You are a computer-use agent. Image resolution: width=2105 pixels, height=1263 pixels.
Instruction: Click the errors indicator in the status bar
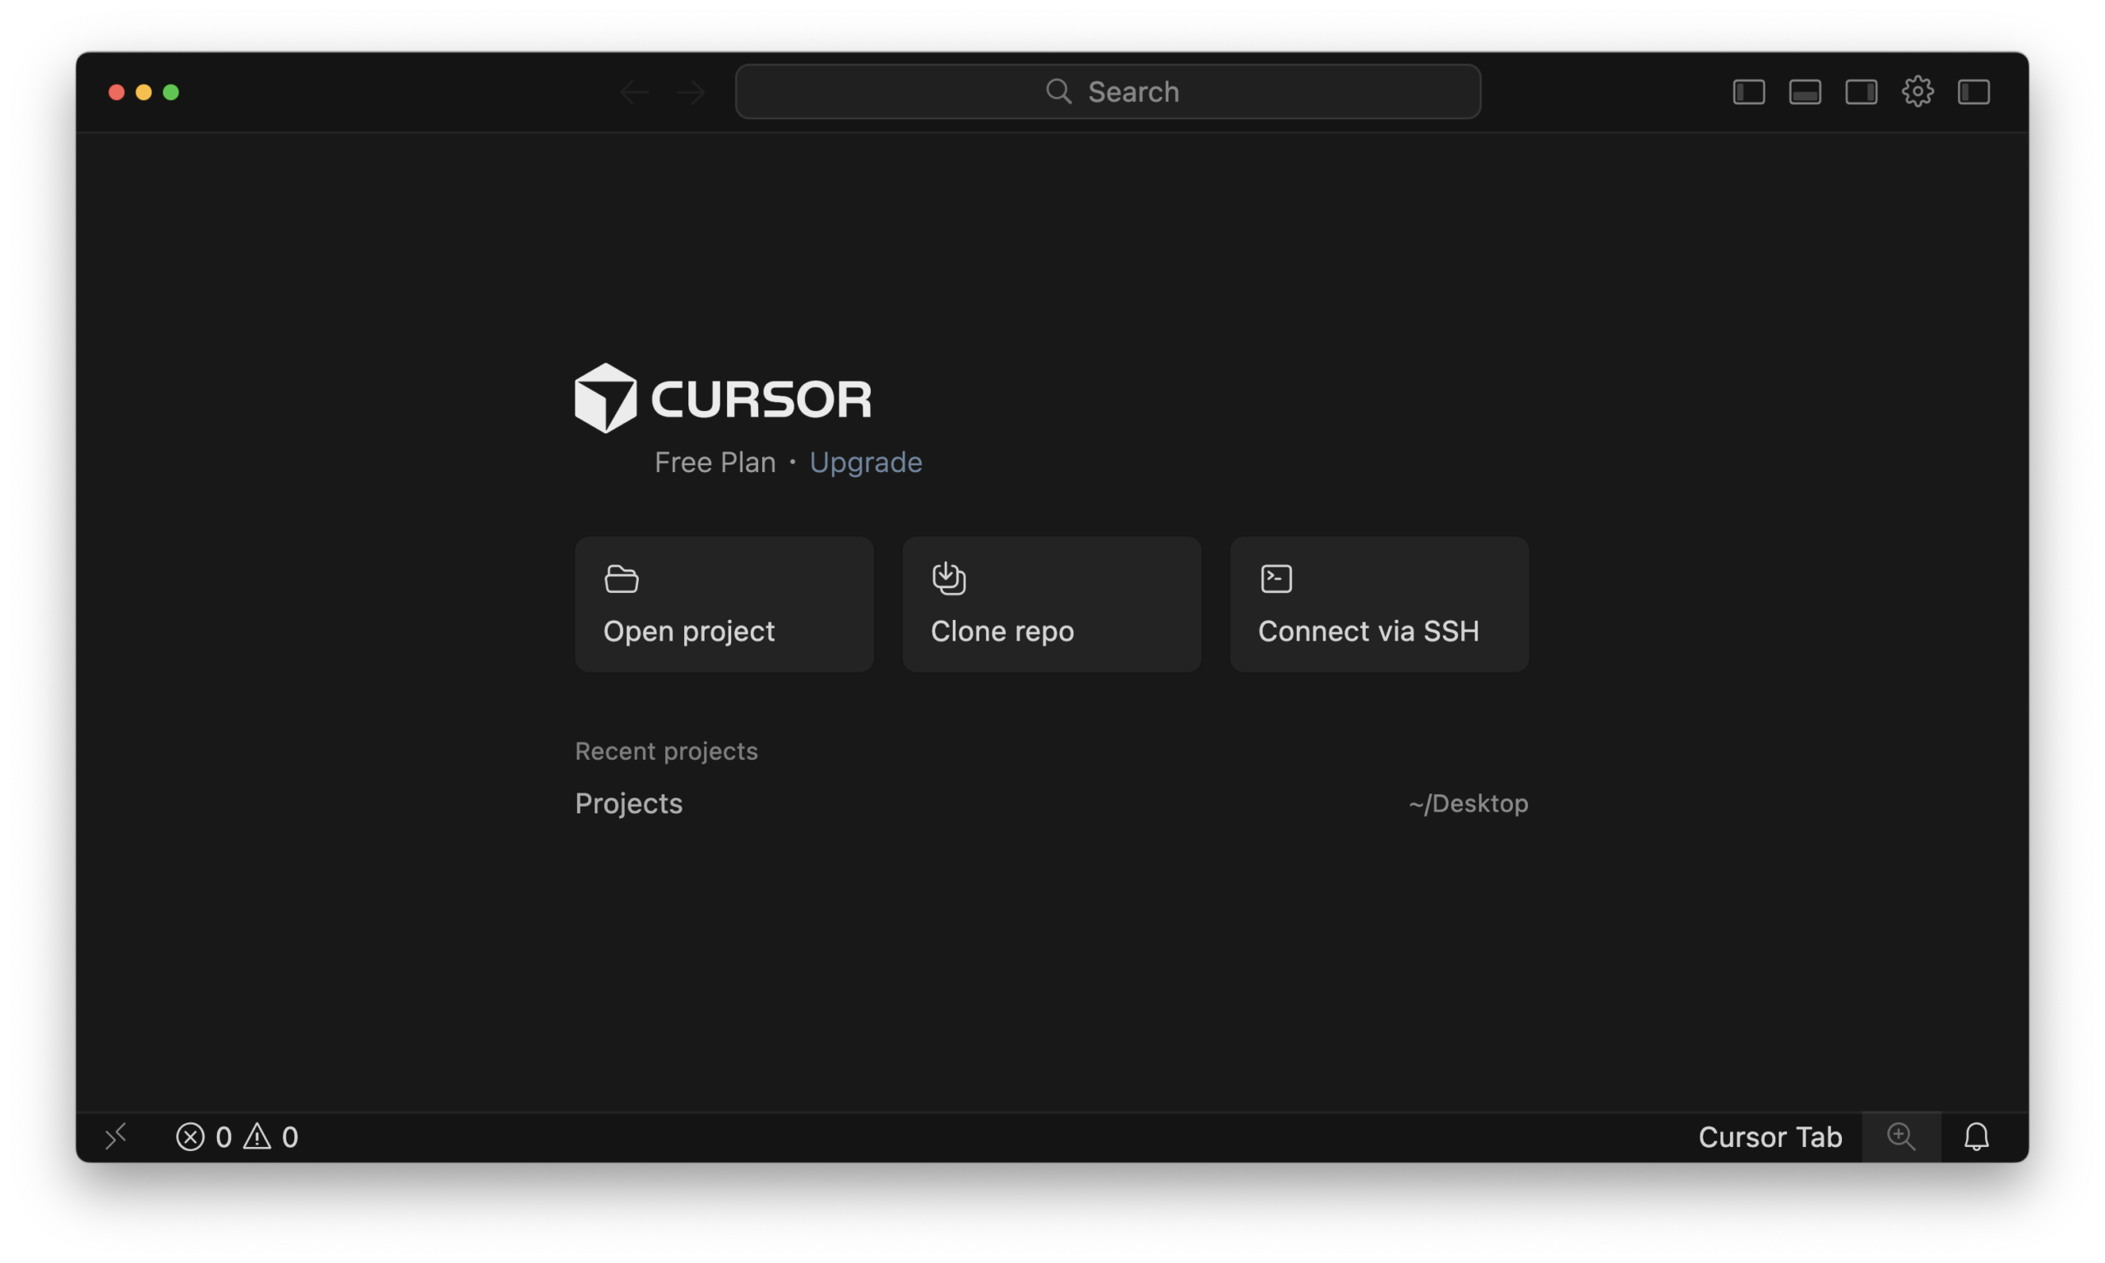click(x=206, y=1136)
